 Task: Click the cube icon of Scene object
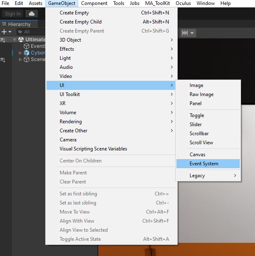pyautogui.click(x=26, y=59)
